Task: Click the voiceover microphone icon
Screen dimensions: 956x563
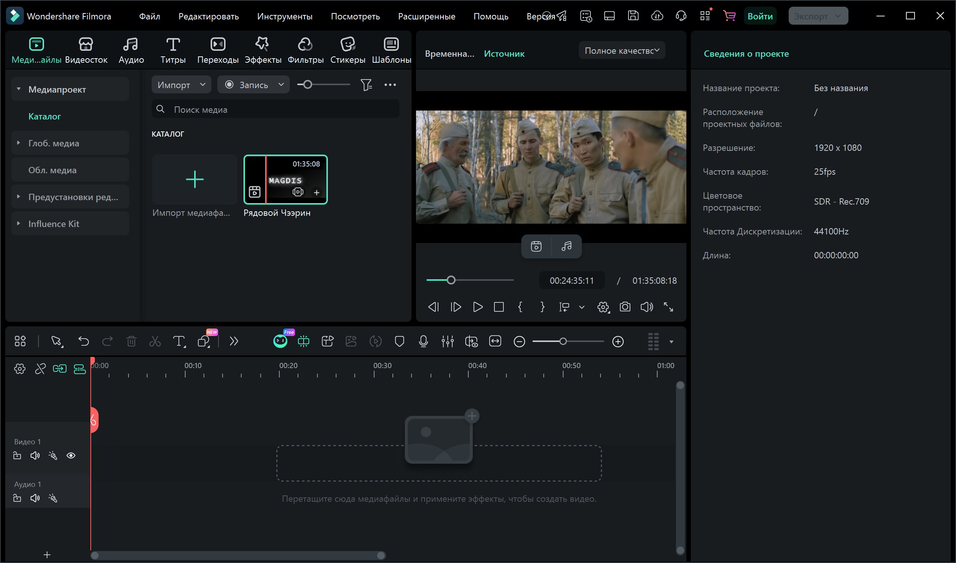Action: point(423,342)
